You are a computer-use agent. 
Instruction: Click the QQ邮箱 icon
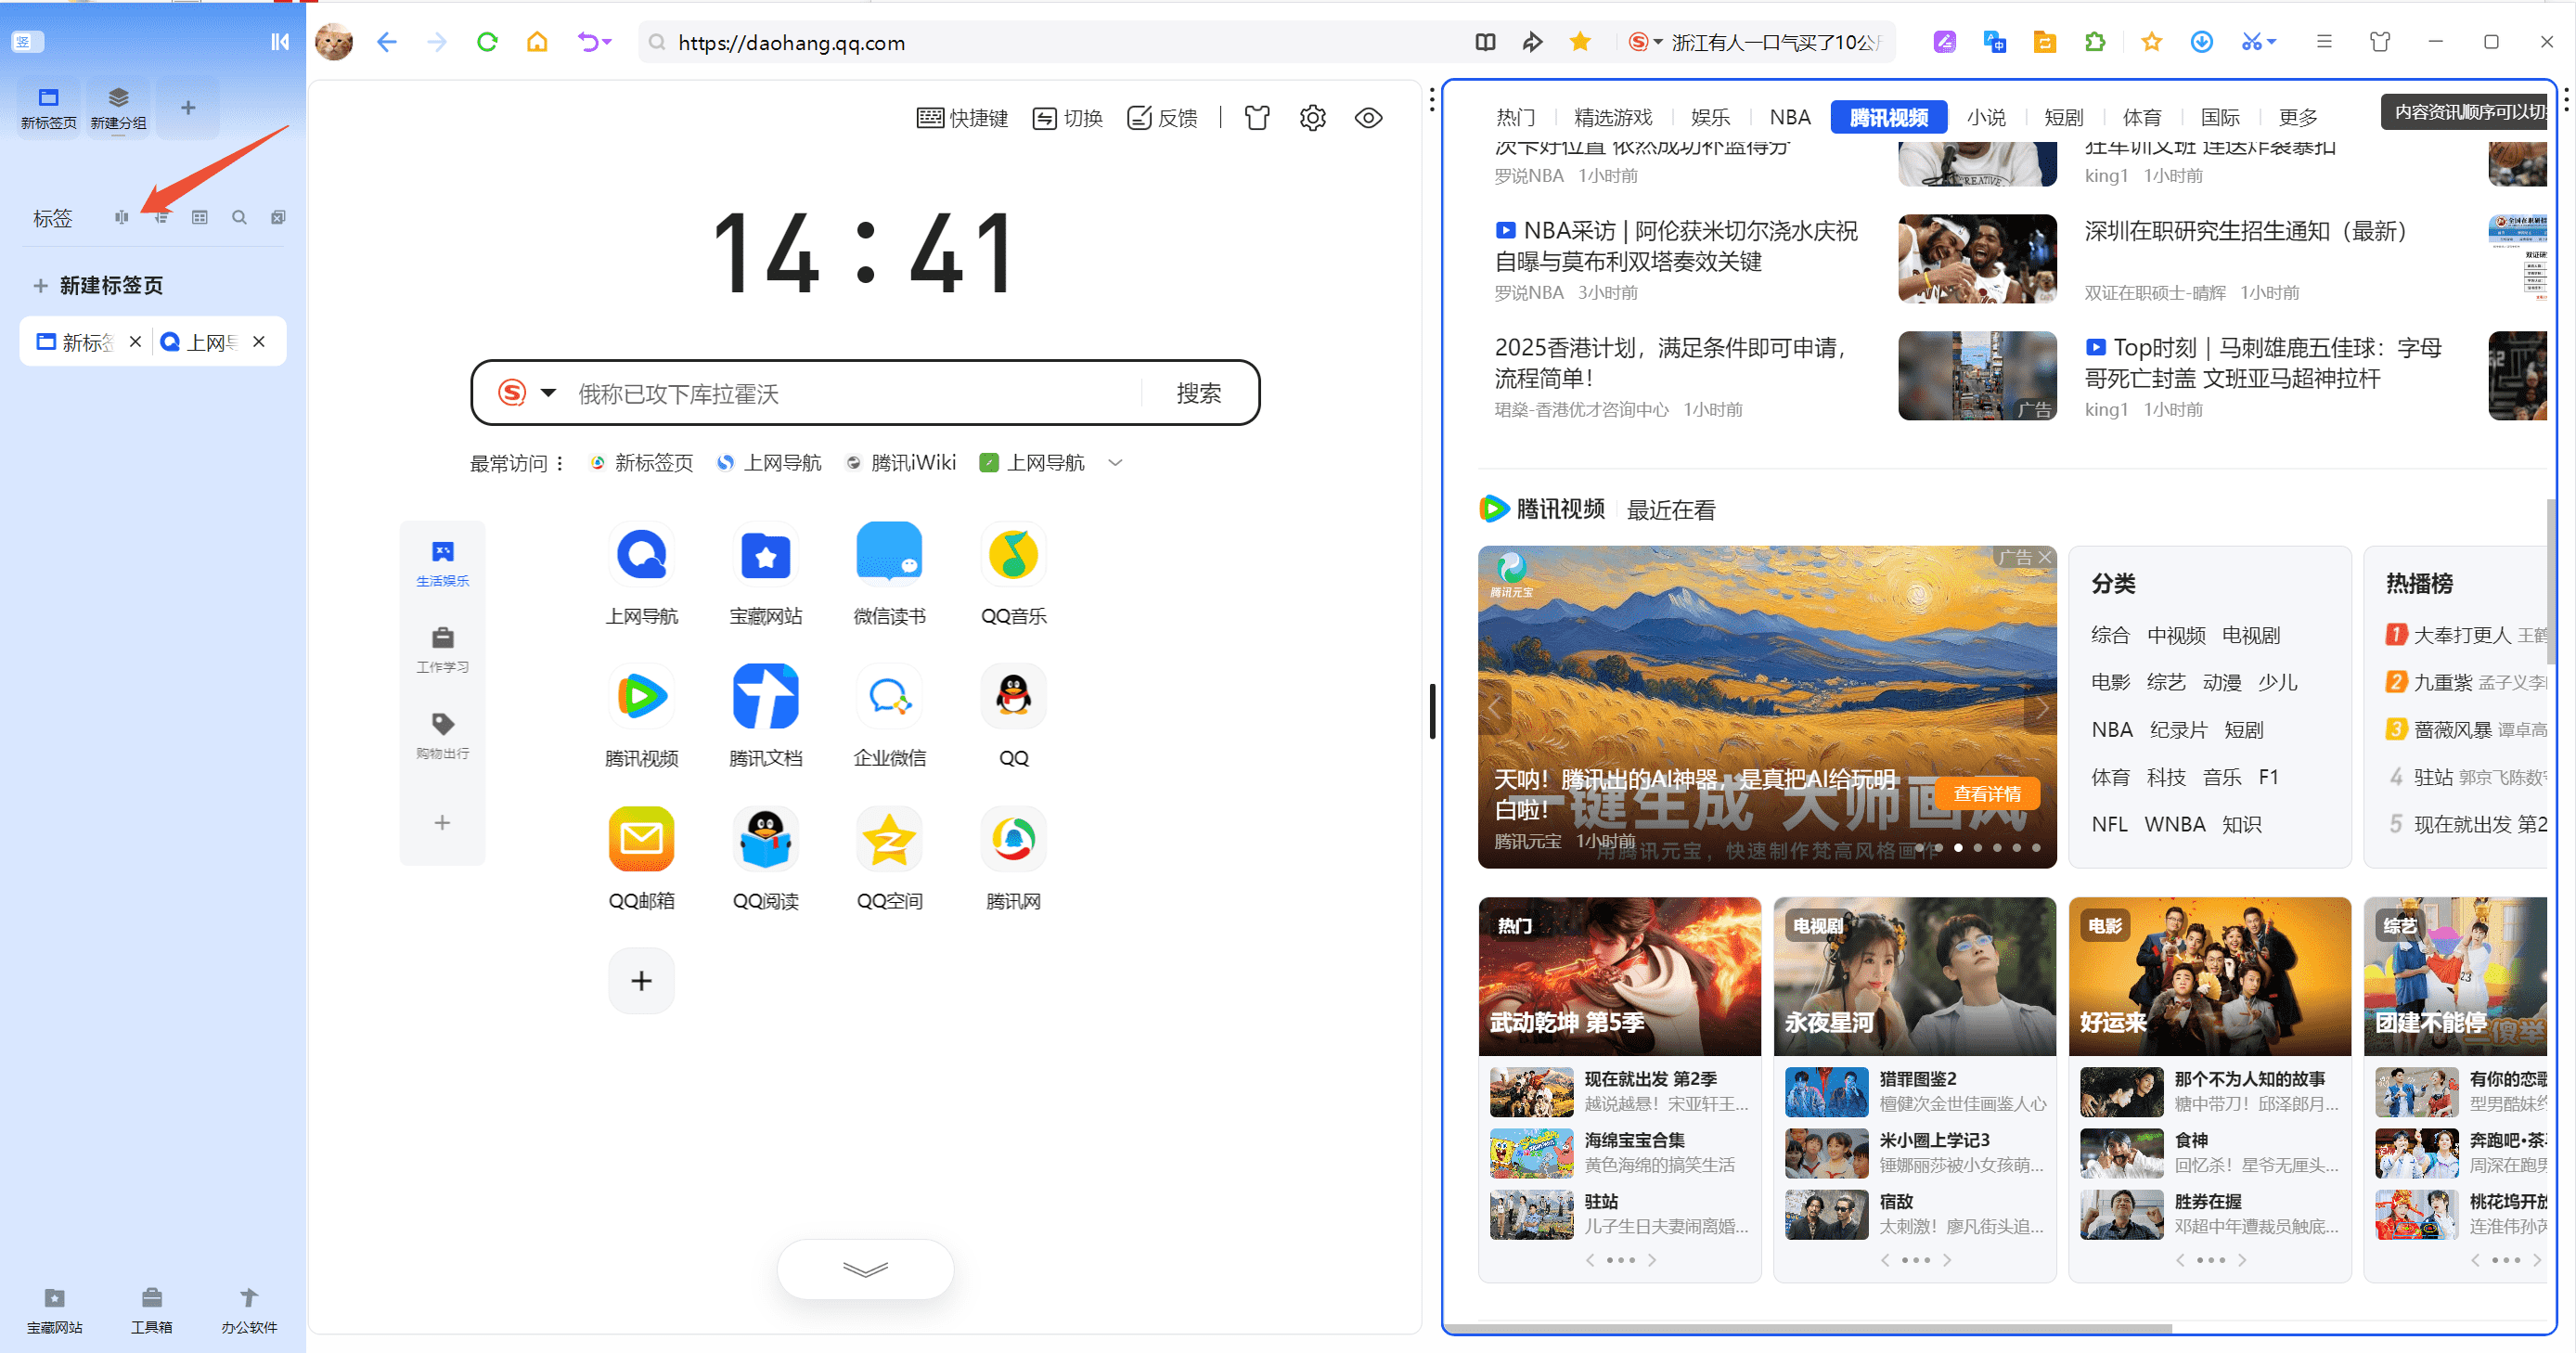(x=641, y=838)
